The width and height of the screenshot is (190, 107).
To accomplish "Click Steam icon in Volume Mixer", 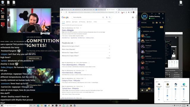I will (176, 84).
